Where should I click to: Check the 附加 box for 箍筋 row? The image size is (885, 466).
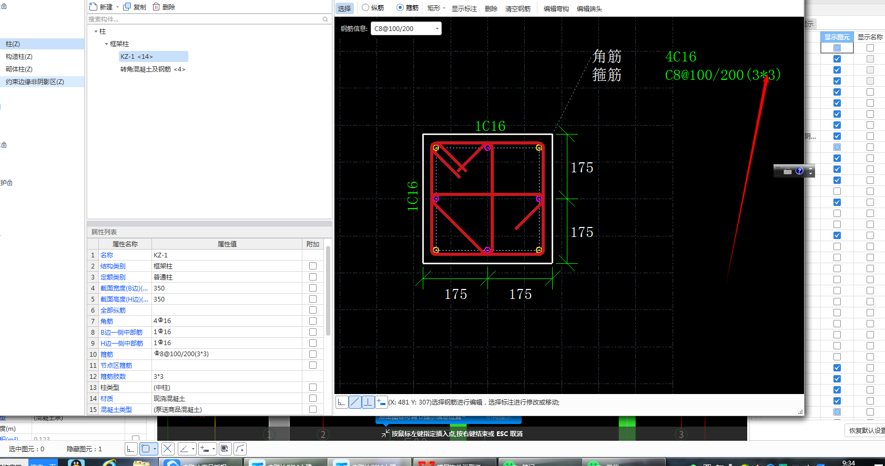tap(313, 354)
